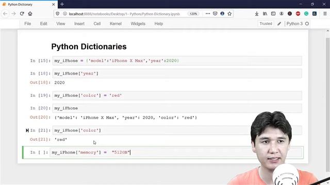Click the notebook edit-mode pencil icon
Image resolution: width=330 pixels, height=185 pixels.
(x=279, y=24)
